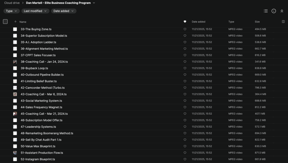Favorite 47-Leadership Systems.ts with heart

pyautogui.click(x=185, y=127)
